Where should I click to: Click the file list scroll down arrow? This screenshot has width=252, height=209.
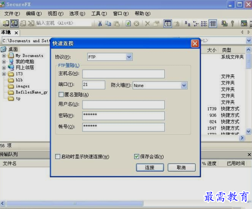[x=248, y=131]
